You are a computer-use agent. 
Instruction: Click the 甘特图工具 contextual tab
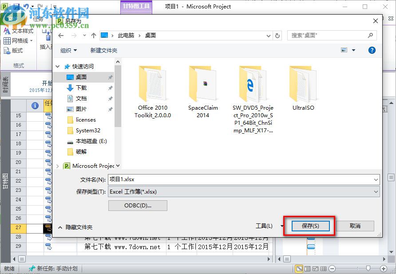pos(136,7)
